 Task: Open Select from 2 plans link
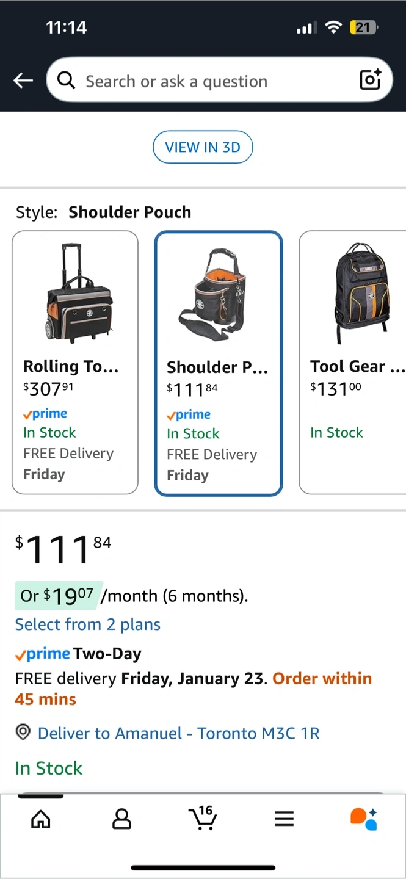point(88,624)
